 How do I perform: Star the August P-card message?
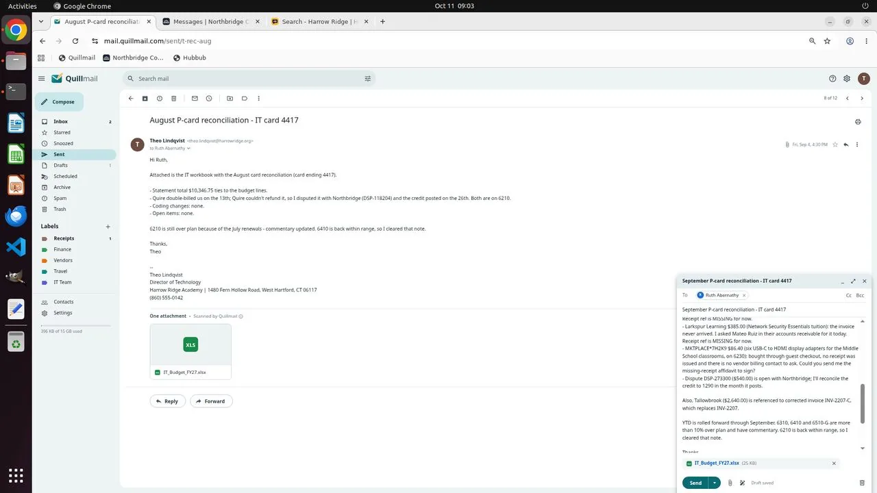click(x=835, y=144)
